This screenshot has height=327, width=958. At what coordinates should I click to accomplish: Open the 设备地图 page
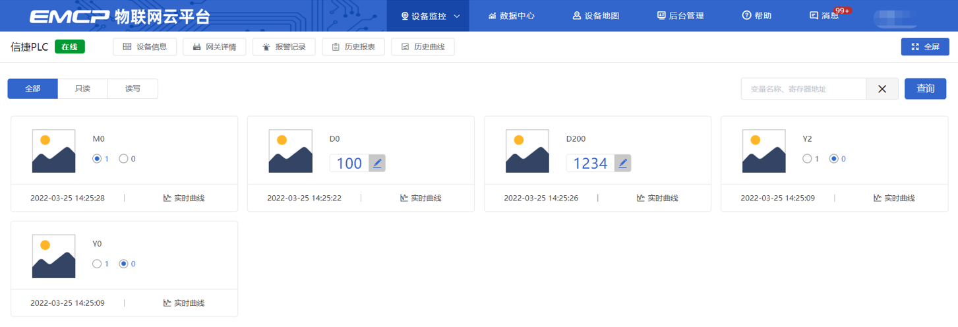tap(596, 16)
